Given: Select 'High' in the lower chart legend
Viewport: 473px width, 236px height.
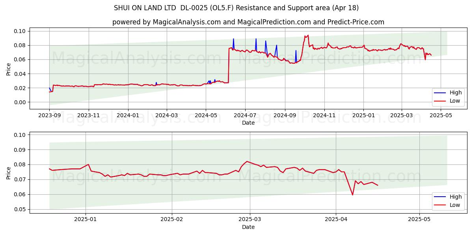Looking at the screenshot, I should coord(456,197).
